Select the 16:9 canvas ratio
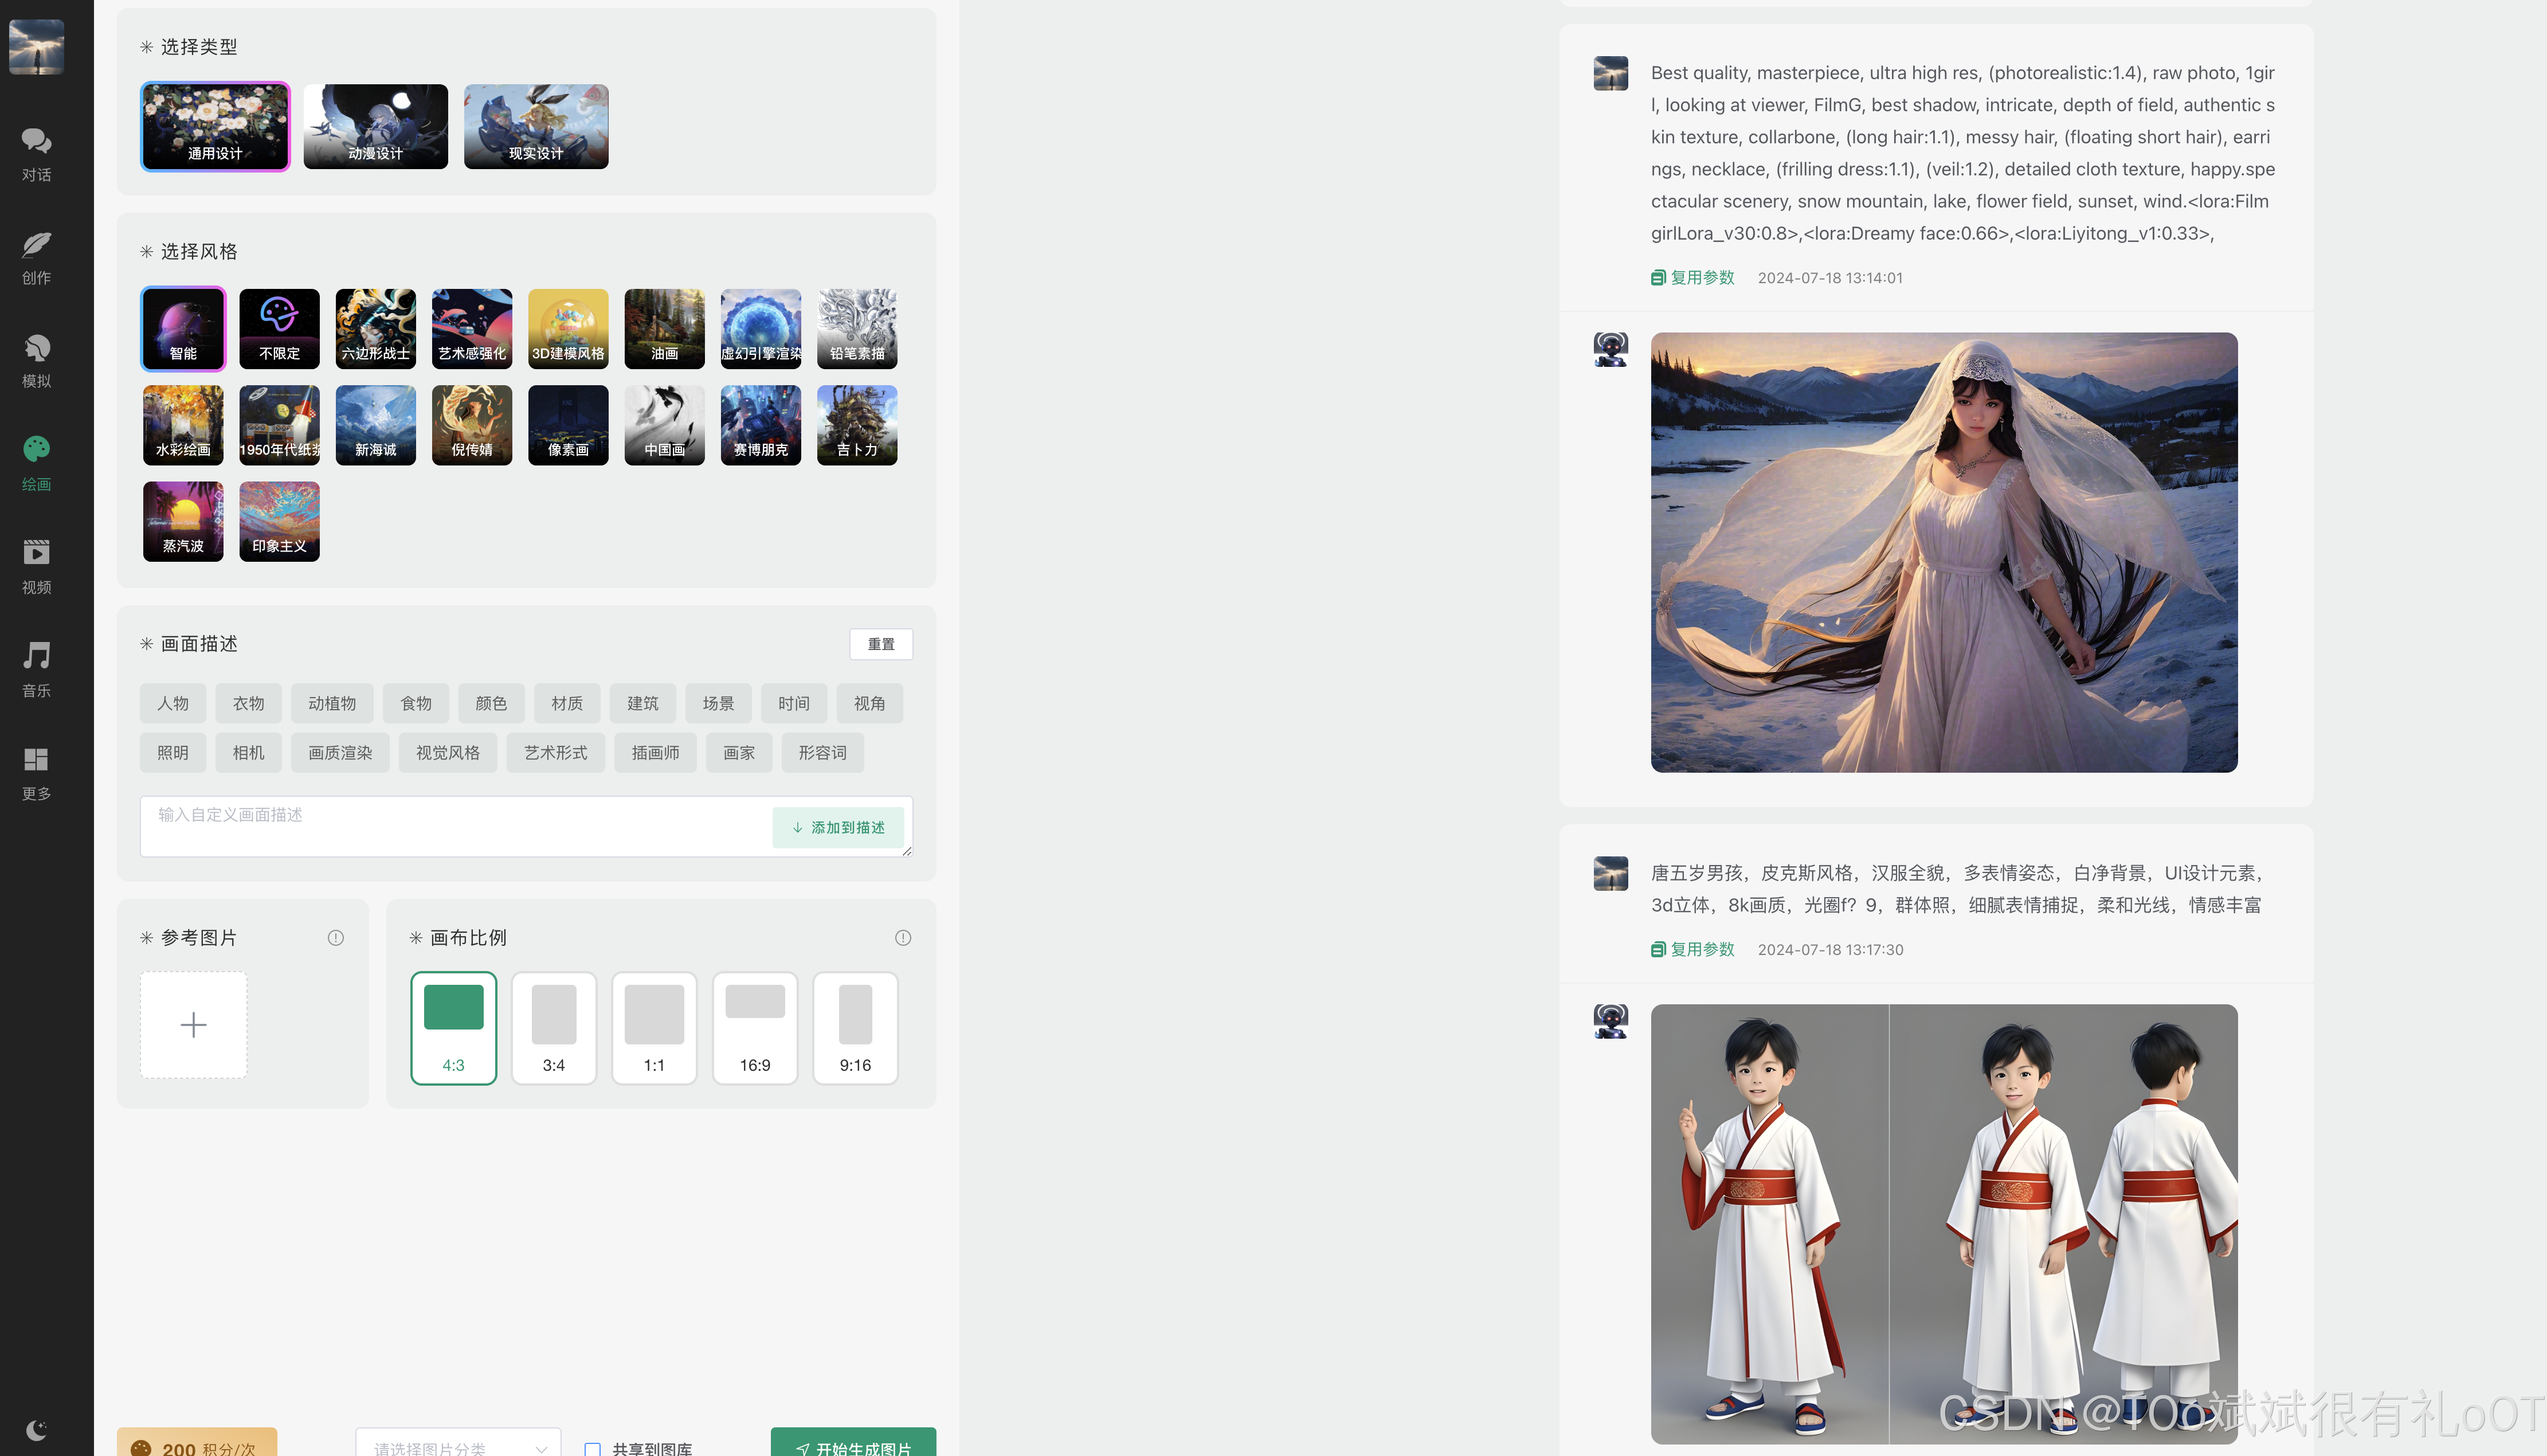Viewport: 2547px width, 1456px height. (x=755, y=1027)
